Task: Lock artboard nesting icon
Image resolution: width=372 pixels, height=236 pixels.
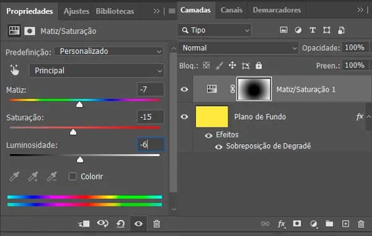Action: (246, 66)
